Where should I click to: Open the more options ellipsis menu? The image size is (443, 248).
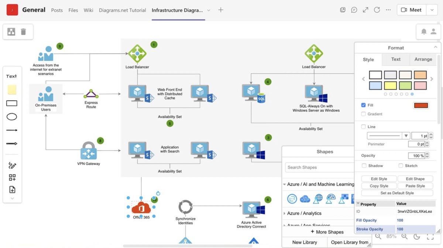click(388, 10)
